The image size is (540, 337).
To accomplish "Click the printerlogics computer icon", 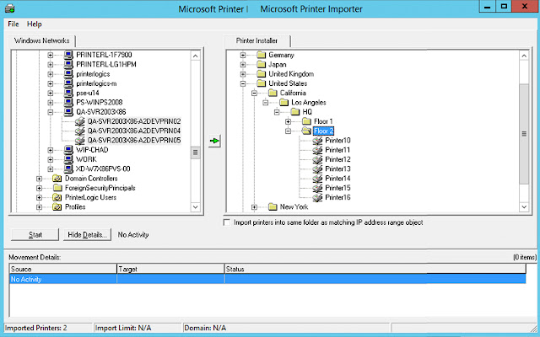I will (x=68, y=74).
